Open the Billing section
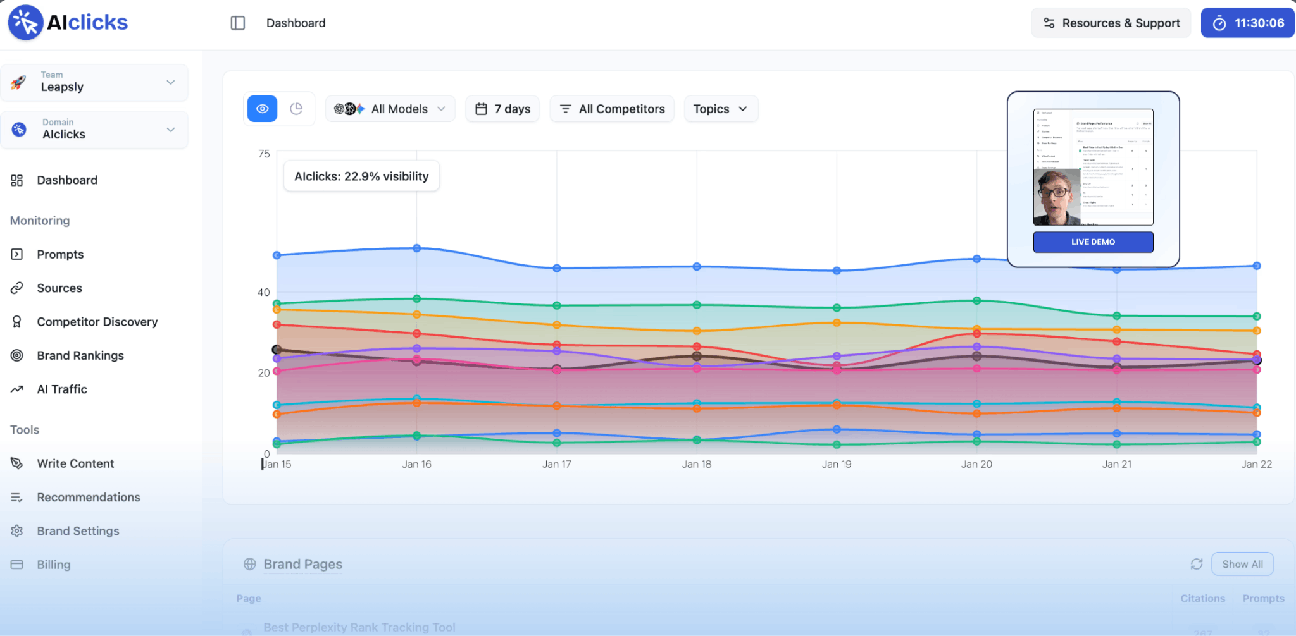 point(54,564)
